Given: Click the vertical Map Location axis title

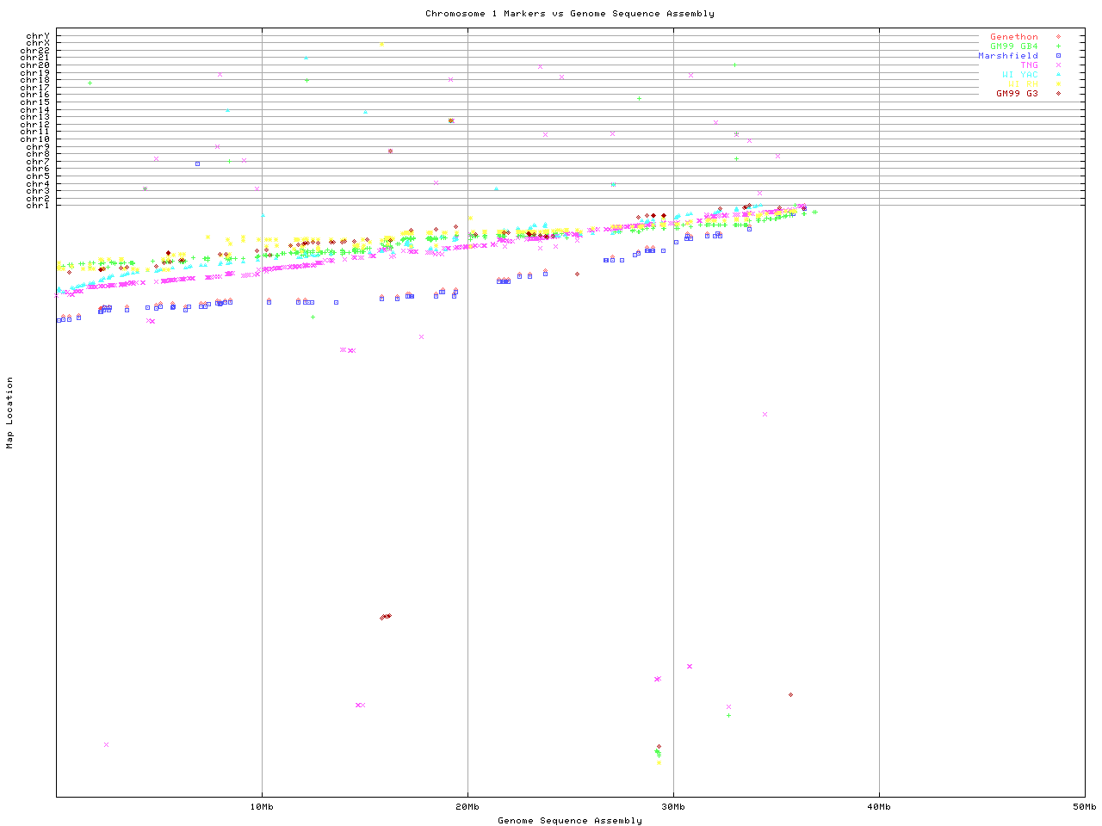Looking at the screenshot, I should click(x=10, y=413).
